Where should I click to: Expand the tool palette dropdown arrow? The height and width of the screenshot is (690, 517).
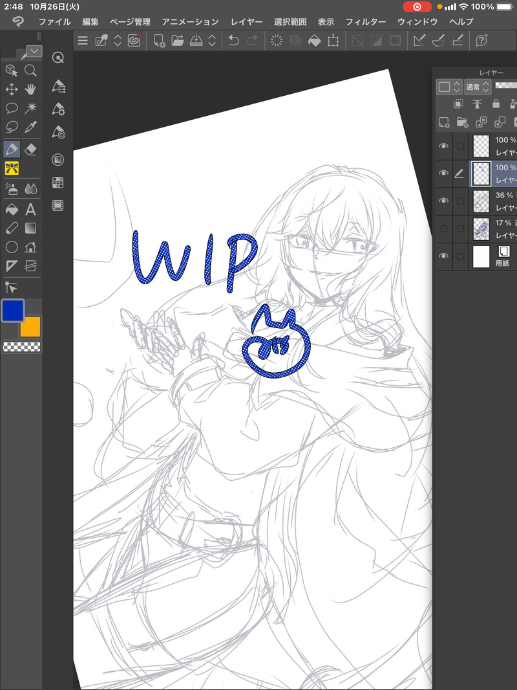coord(34,52)
